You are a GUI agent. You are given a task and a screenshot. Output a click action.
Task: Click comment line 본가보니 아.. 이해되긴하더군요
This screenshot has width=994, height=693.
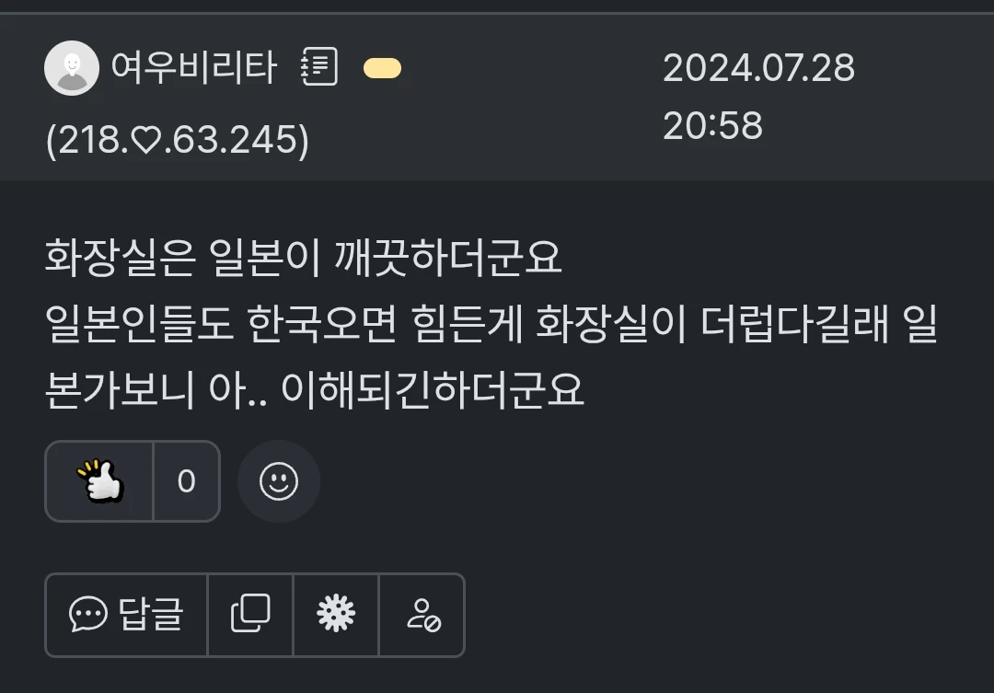[315, 389]
